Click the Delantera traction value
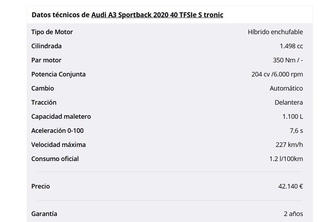This screenshot has height=222, width=321. coord(289,103)
